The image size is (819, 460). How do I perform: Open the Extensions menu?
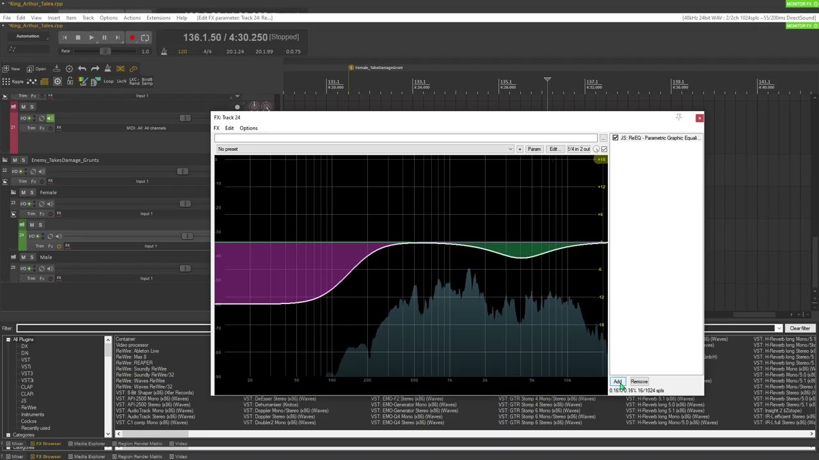pyautogui.click(x=158, y=18)
